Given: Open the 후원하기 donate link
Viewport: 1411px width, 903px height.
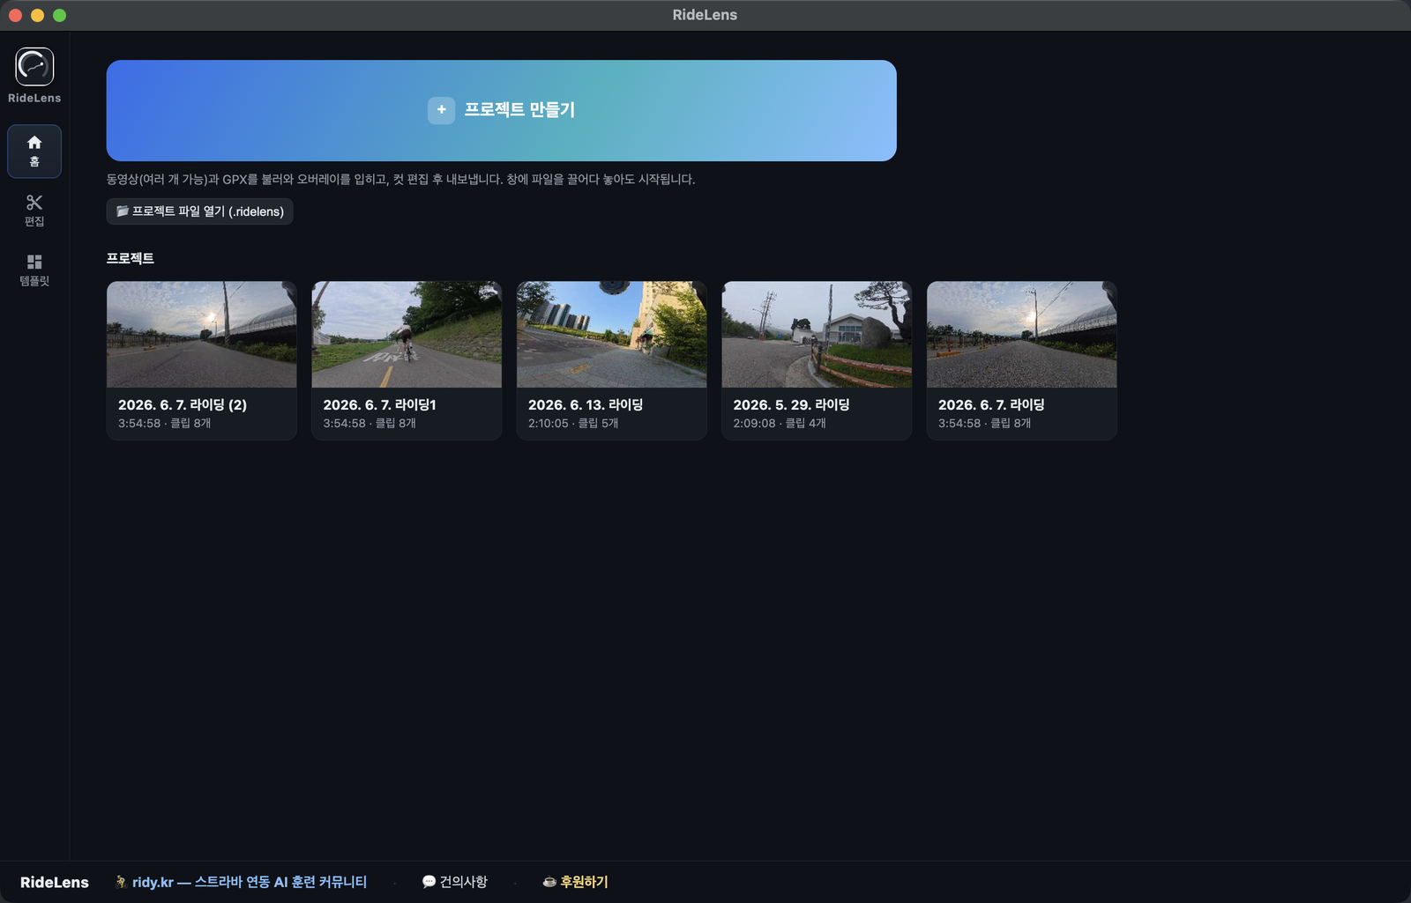Looking at the screenshot, I should [x=575, y=882].
